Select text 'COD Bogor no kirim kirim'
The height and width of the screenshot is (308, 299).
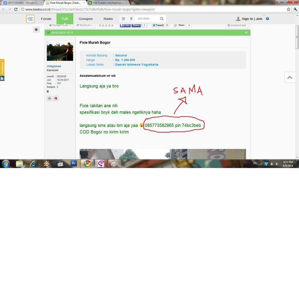point(104,132)
